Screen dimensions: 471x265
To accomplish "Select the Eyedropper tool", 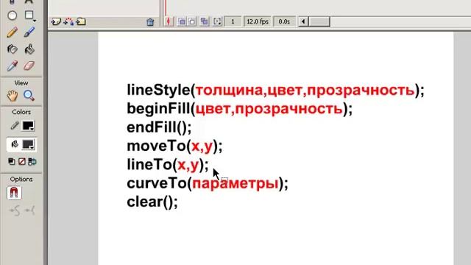I will click(12, 66).
